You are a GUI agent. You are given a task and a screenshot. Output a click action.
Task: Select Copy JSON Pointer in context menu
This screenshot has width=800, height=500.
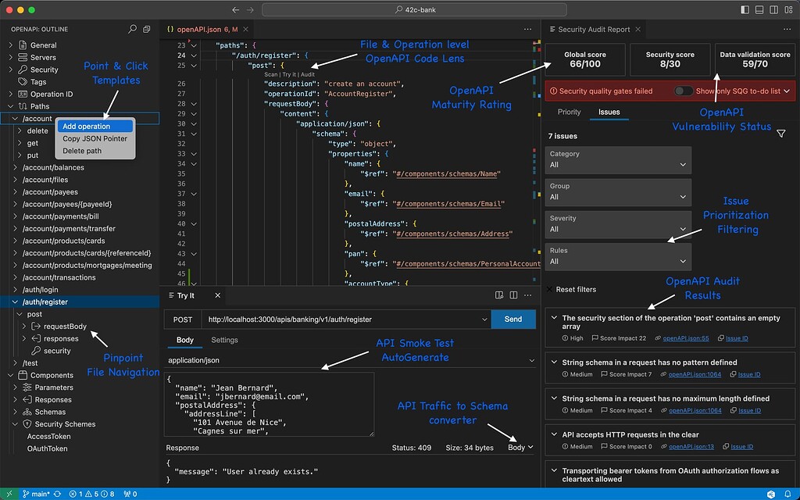click(95, 139)
